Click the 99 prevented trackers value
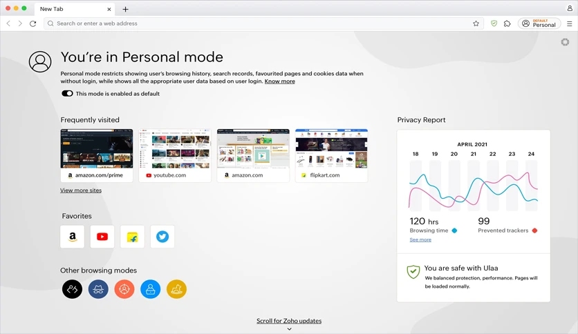The width and height of the screenshot is (578, 334). click(484, 221)
